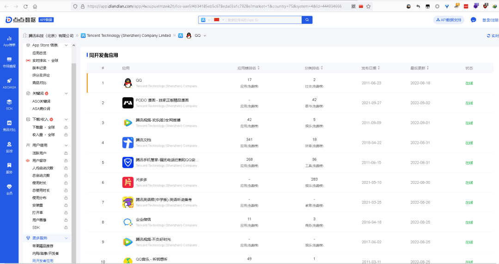
Task: Click the 腾讯文档 app icon
Action: (128, 142)
